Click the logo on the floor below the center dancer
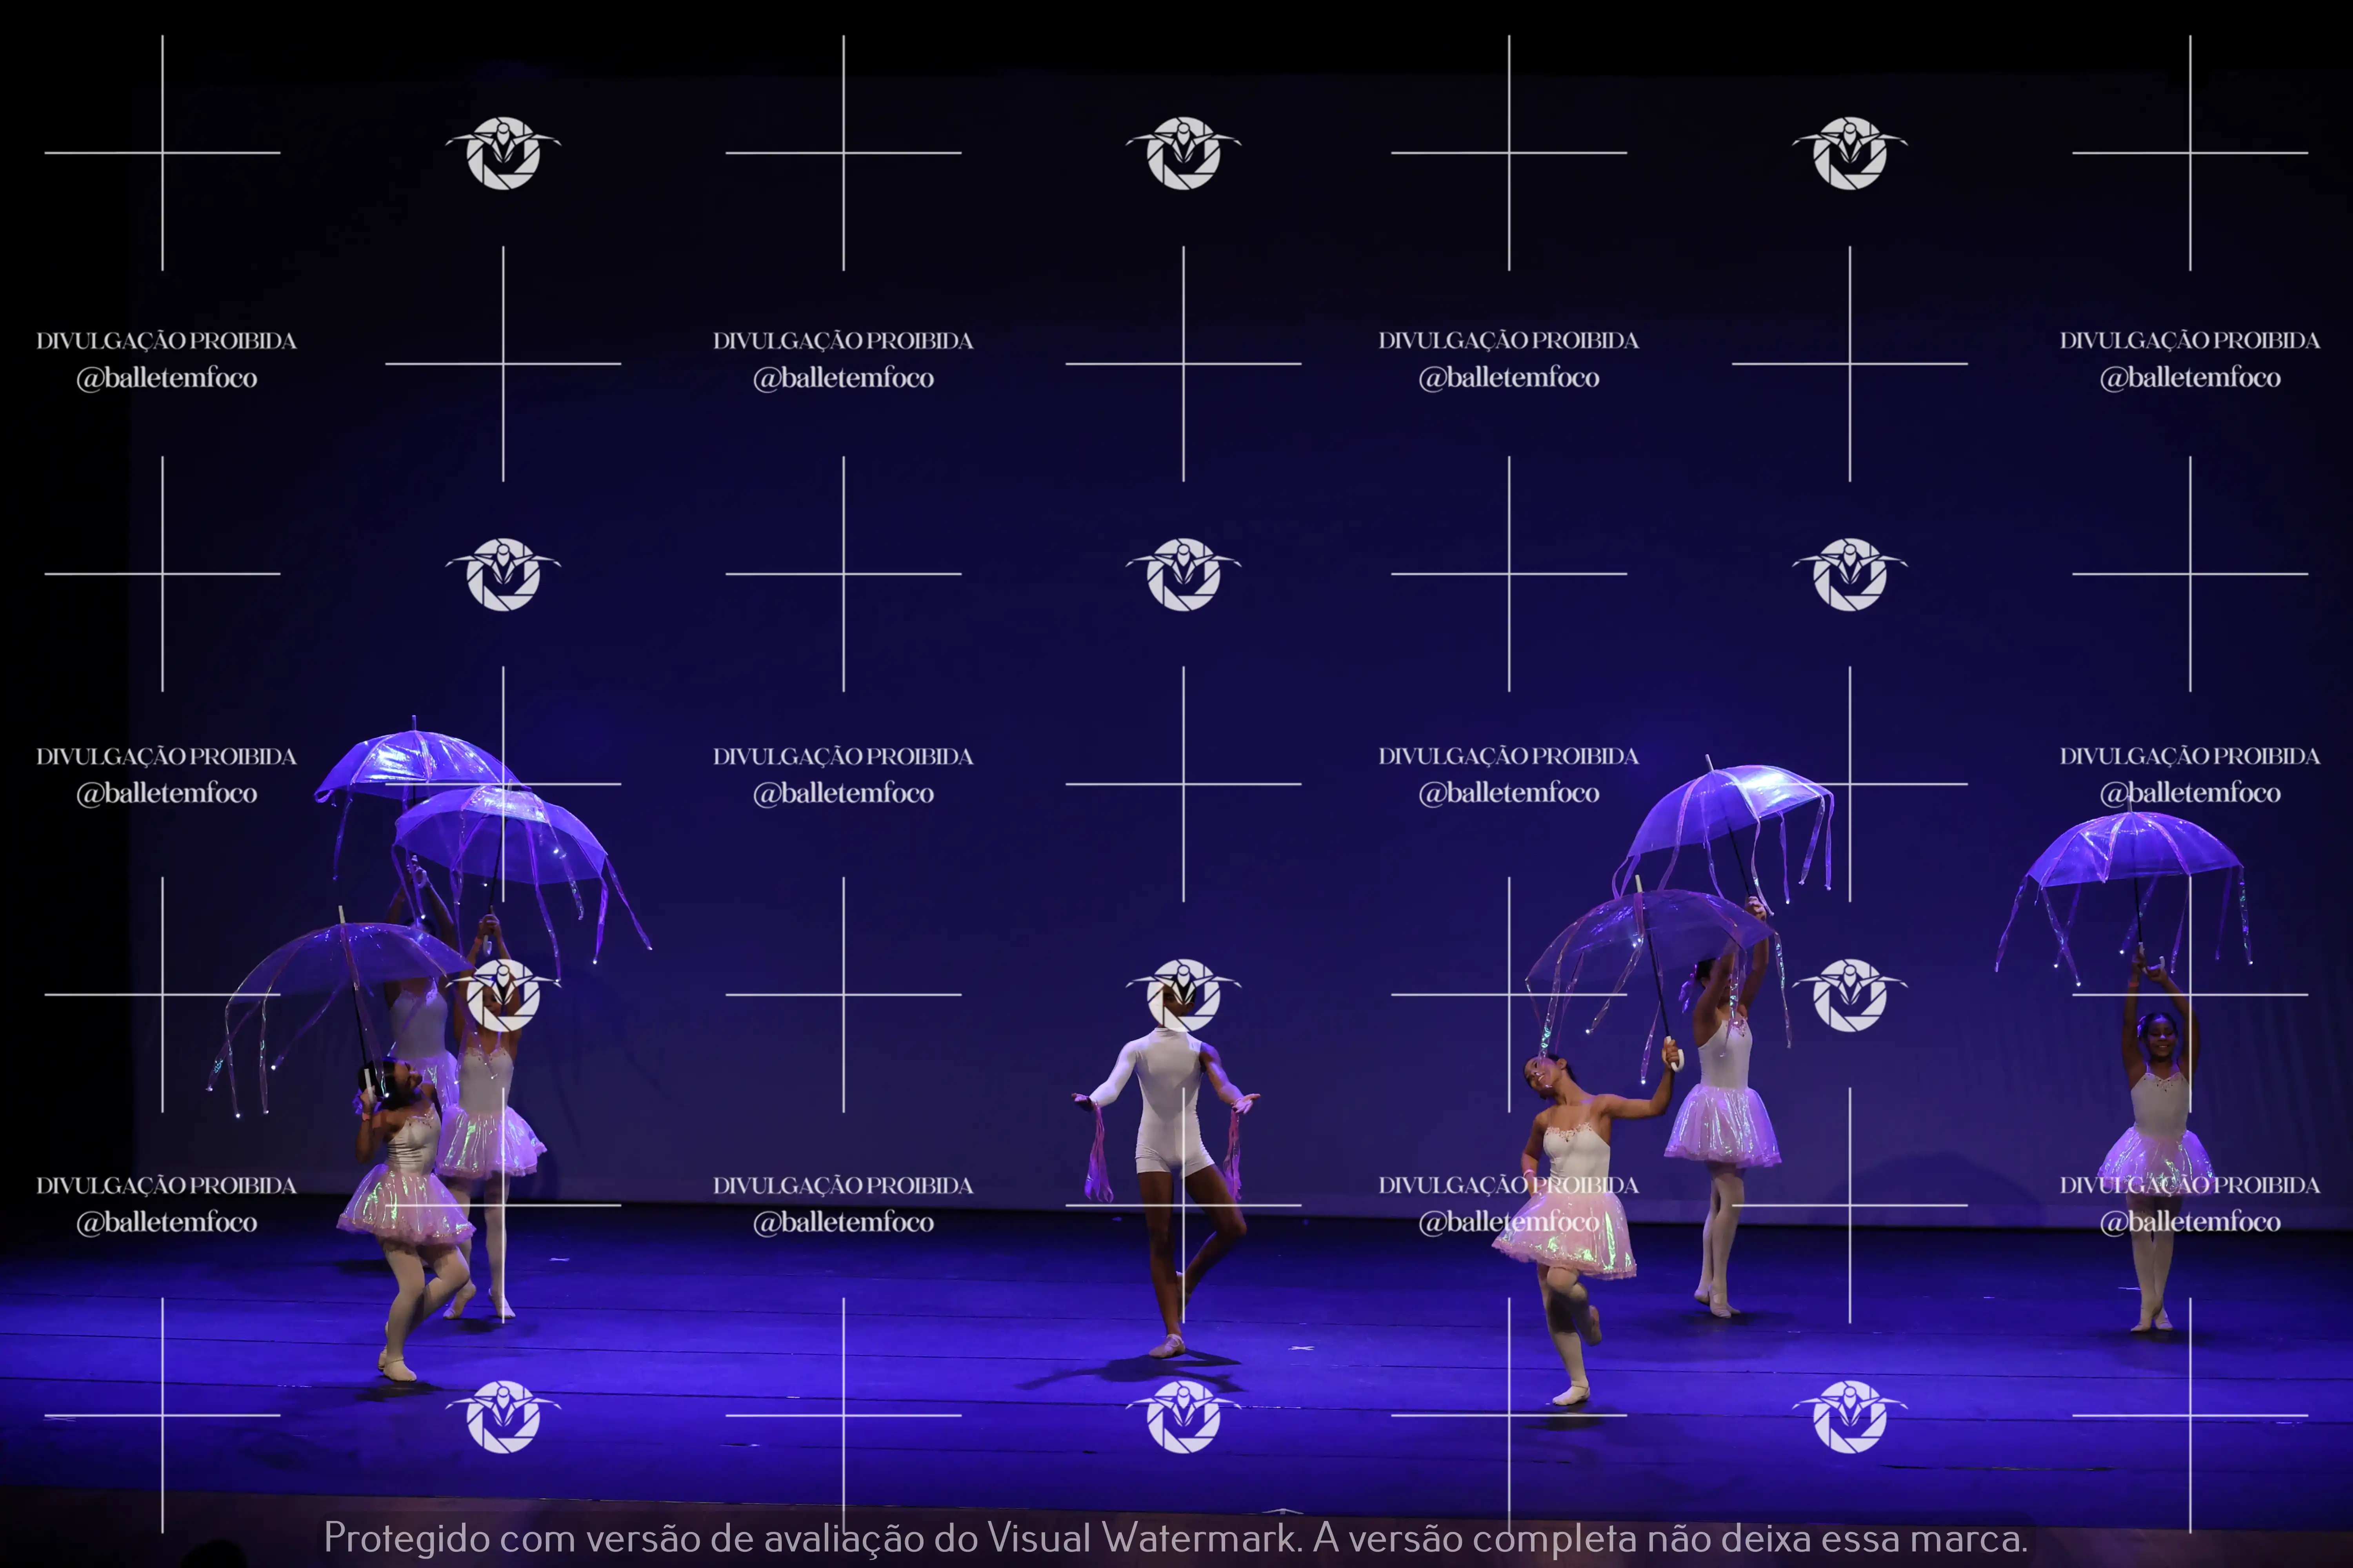Viewport: 2353px width, 1568px height. (1184, 1416)
